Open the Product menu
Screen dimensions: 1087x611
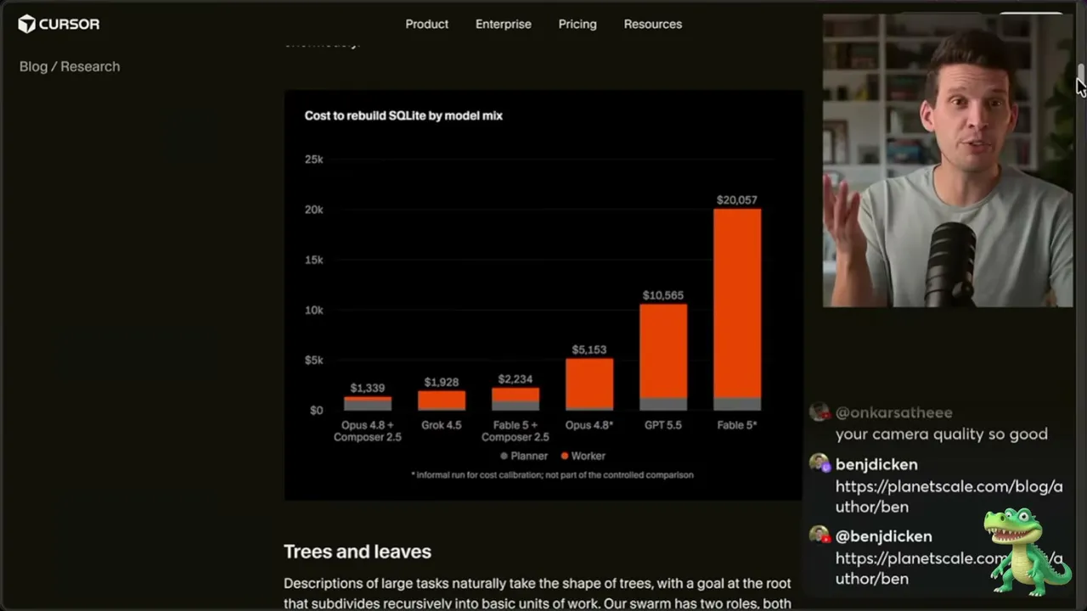(426, 24)
